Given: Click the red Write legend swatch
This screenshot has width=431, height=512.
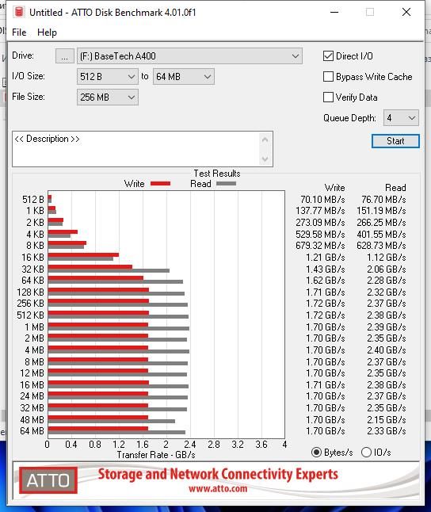Looking at the screenshot, I should click(x=160, y=184).
